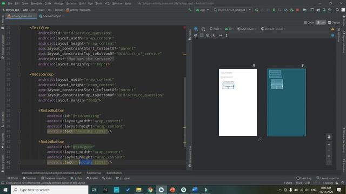Collapse the first RadioButton fold marker

[x=19, y=110]
